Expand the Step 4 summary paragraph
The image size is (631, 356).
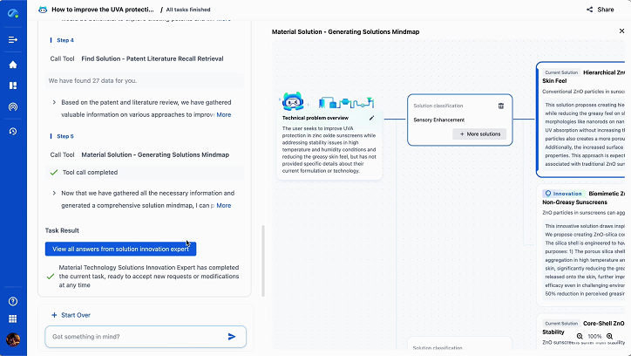point(54,102)
